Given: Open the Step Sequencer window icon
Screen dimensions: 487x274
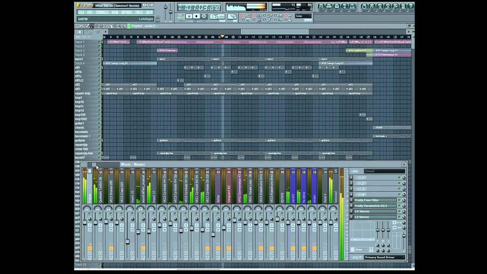Looking at the screenshot, I should pos(329,6).
